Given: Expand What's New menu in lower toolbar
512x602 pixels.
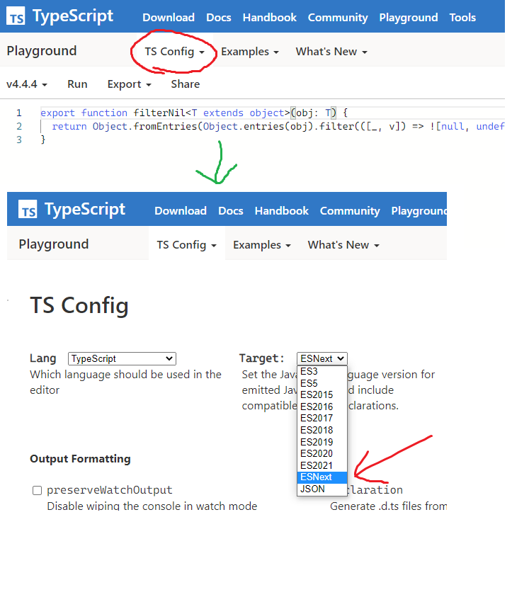Looking at the screenshot, I should click(x=343, y=245).
